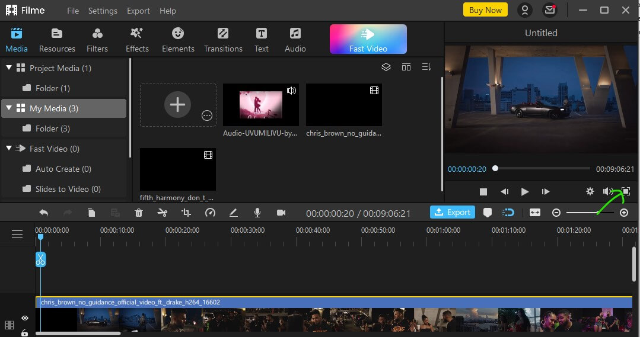Viewport: 640px width, 337px height.
Task: Open the Help menu
Action: [x=168, y=11]
